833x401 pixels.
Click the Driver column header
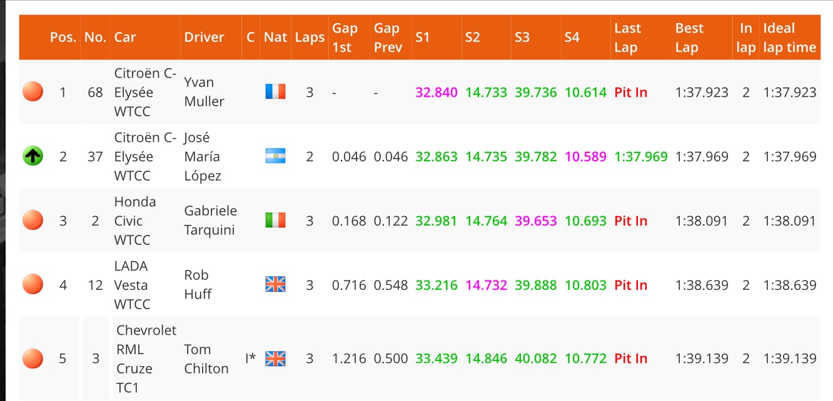pyautogui.click(x=204, y=37)
